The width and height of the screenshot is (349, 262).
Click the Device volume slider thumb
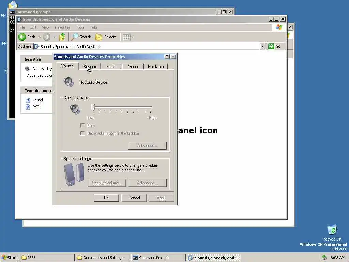[x=93, y=108]
